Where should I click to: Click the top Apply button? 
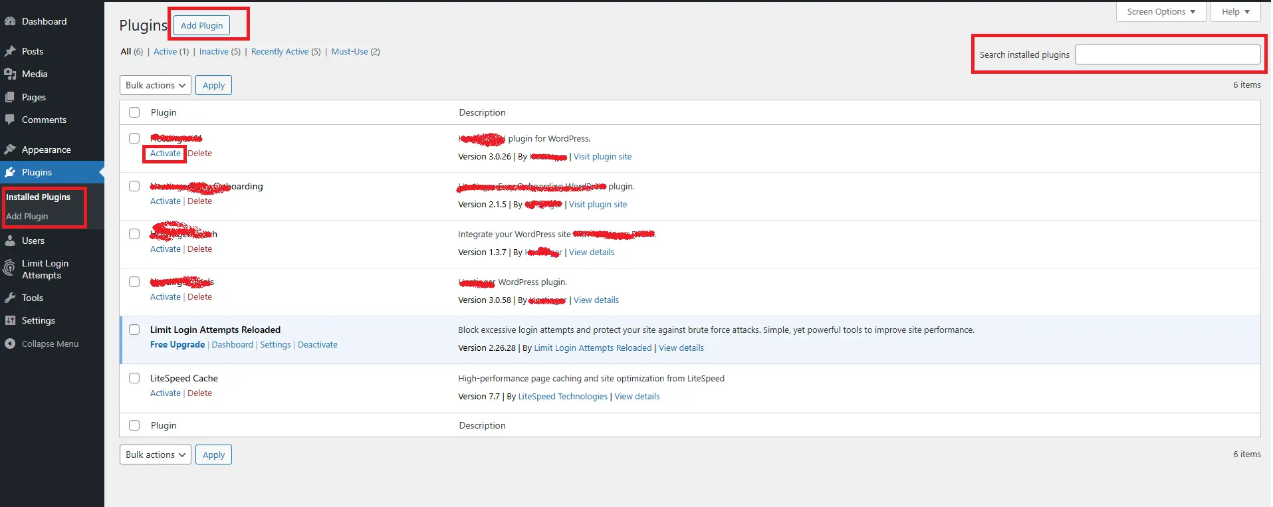tap(213, 85)
